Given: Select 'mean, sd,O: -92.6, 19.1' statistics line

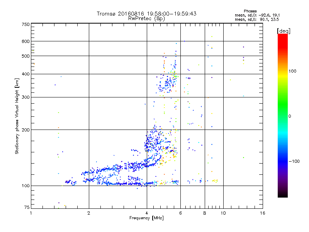Looking at the screenshot, I should (257, 15).
